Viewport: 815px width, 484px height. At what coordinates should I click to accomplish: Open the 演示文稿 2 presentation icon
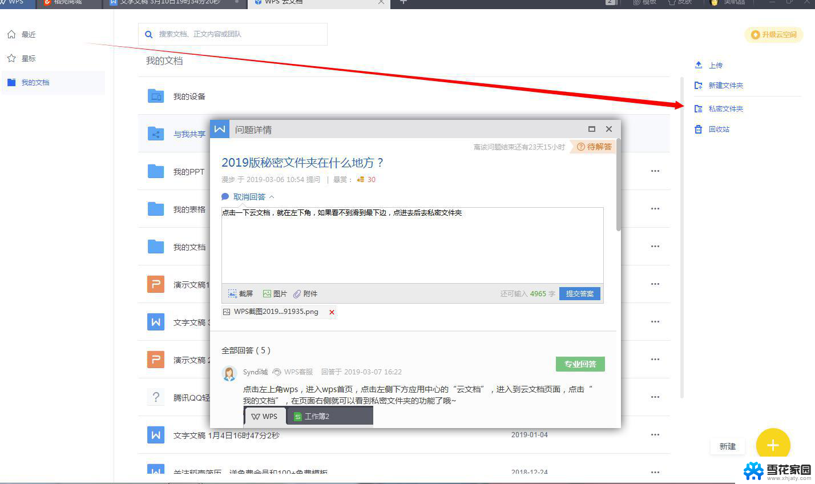click(156, 360)
